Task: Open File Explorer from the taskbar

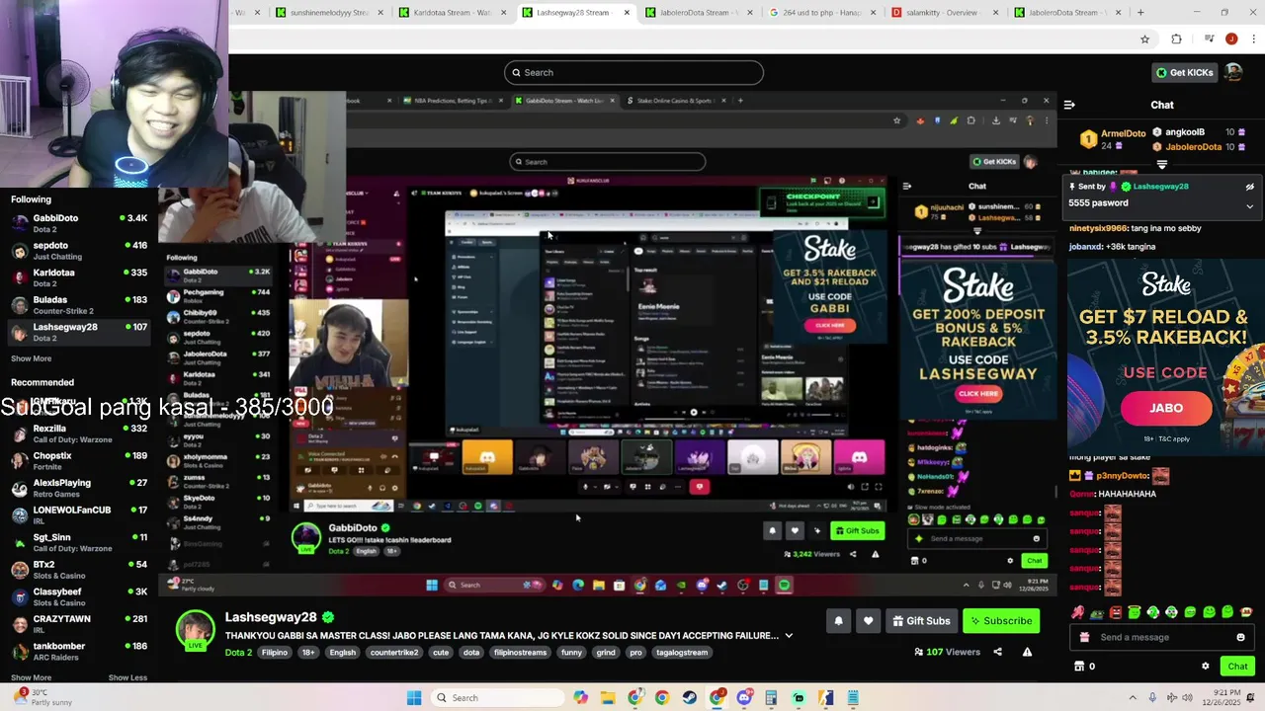Action: [608, 698]
